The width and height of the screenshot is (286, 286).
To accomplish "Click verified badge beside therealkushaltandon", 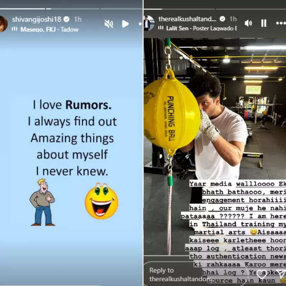I will coord(222,19).
